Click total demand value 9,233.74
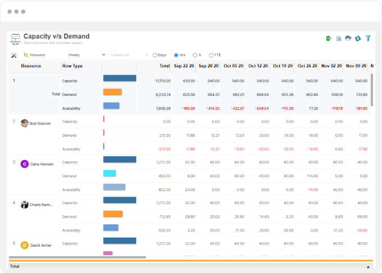Viewport: 382px width, 273px height. click(163, 95)
